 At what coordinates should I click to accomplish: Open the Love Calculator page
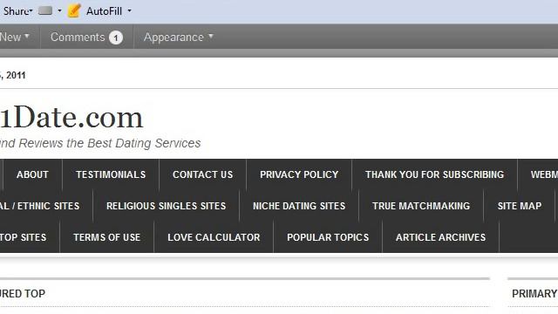tap(214, 237)
